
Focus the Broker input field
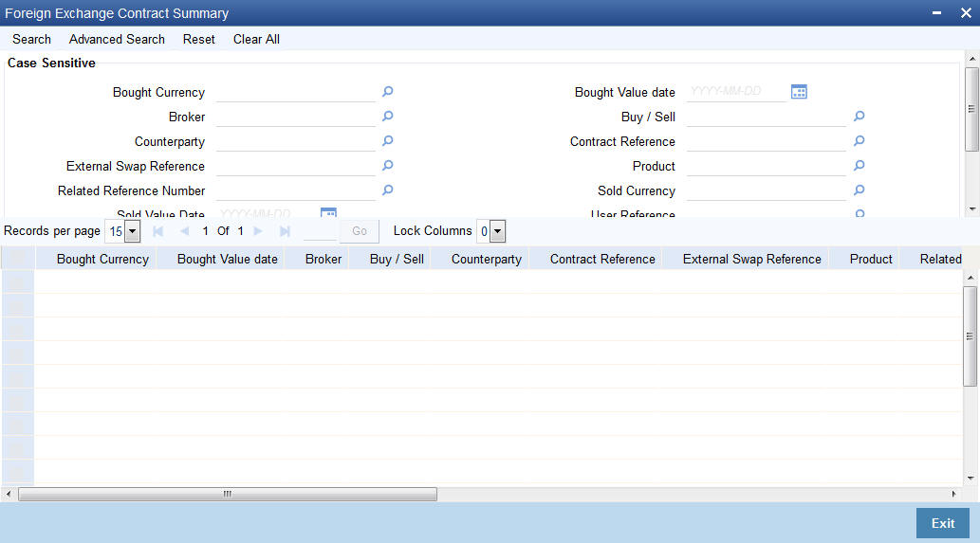tap(296, 117)
